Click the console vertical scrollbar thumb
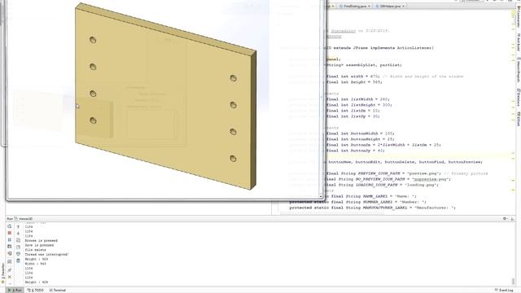Viewport: 521px width, 293px height. click(x=514, y=281)
